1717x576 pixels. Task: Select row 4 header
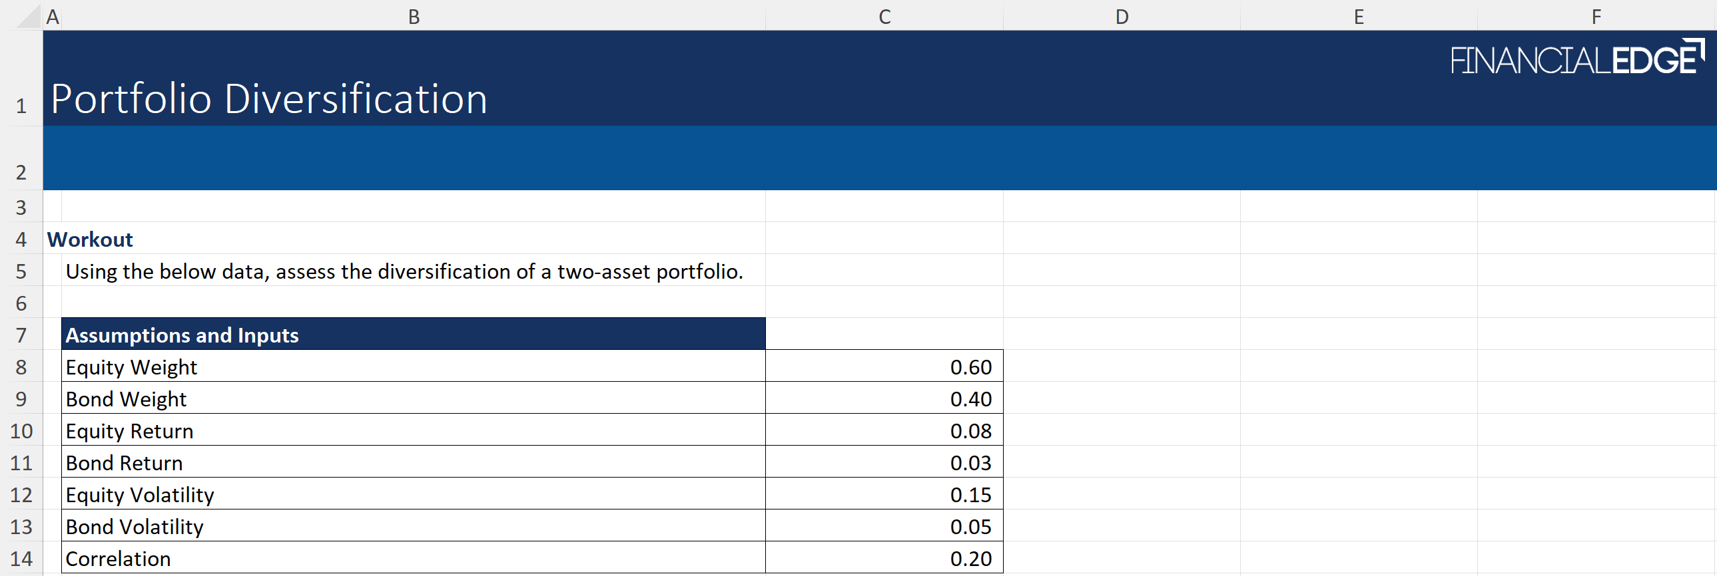pos(21,239)
